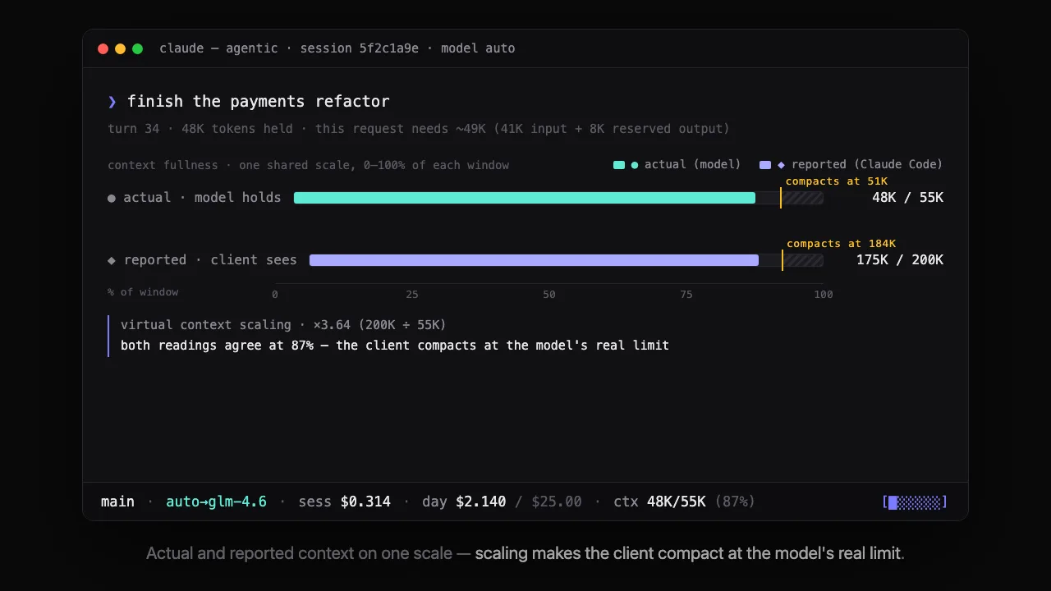This screenshot has width=1051, height=591.
Task: Click the axis tick labeled 100
Action: coord(824,295)
